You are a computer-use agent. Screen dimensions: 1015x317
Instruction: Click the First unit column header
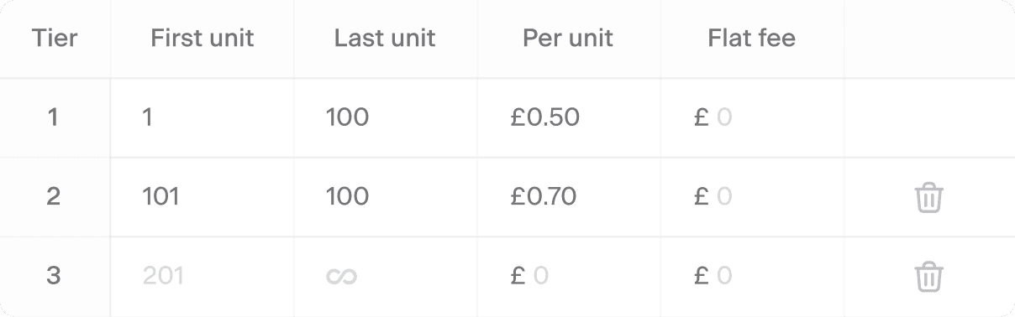202,38
